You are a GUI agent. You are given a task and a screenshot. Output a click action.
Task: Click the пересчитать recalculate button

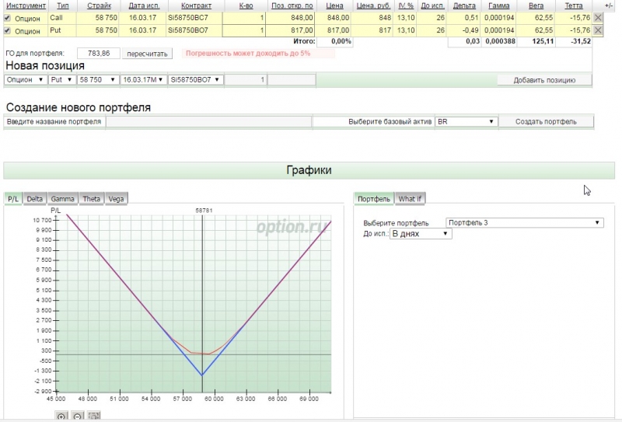(147, 54)
